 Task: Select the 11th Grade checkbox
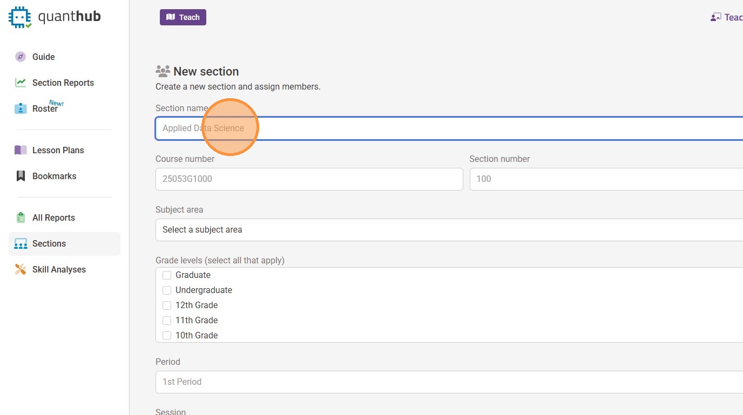click(x=167, y=321)
